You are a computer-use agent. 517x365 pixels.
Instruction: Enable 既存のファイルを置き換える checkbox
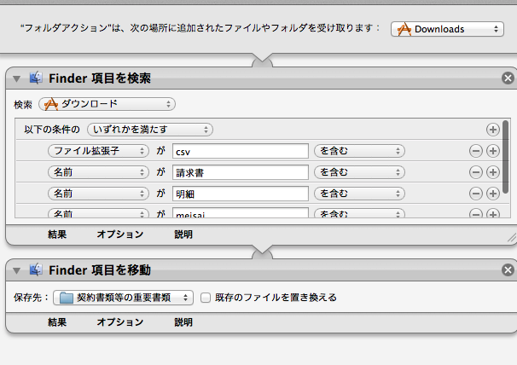point(206,298)
